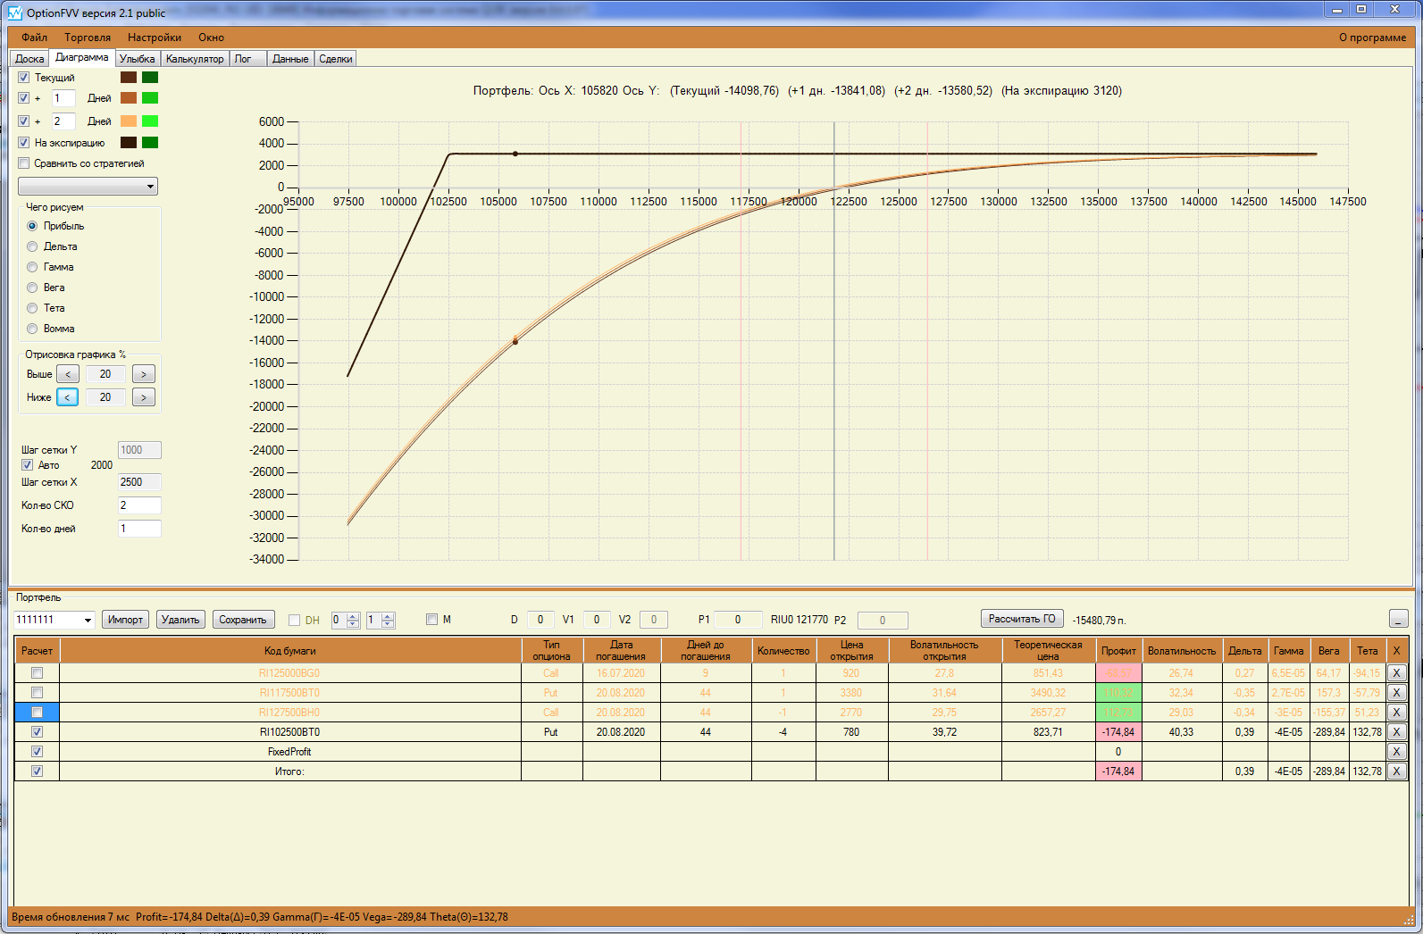Switch to the Данные tab
1423x934 pixels.
[x=290, y=59]
